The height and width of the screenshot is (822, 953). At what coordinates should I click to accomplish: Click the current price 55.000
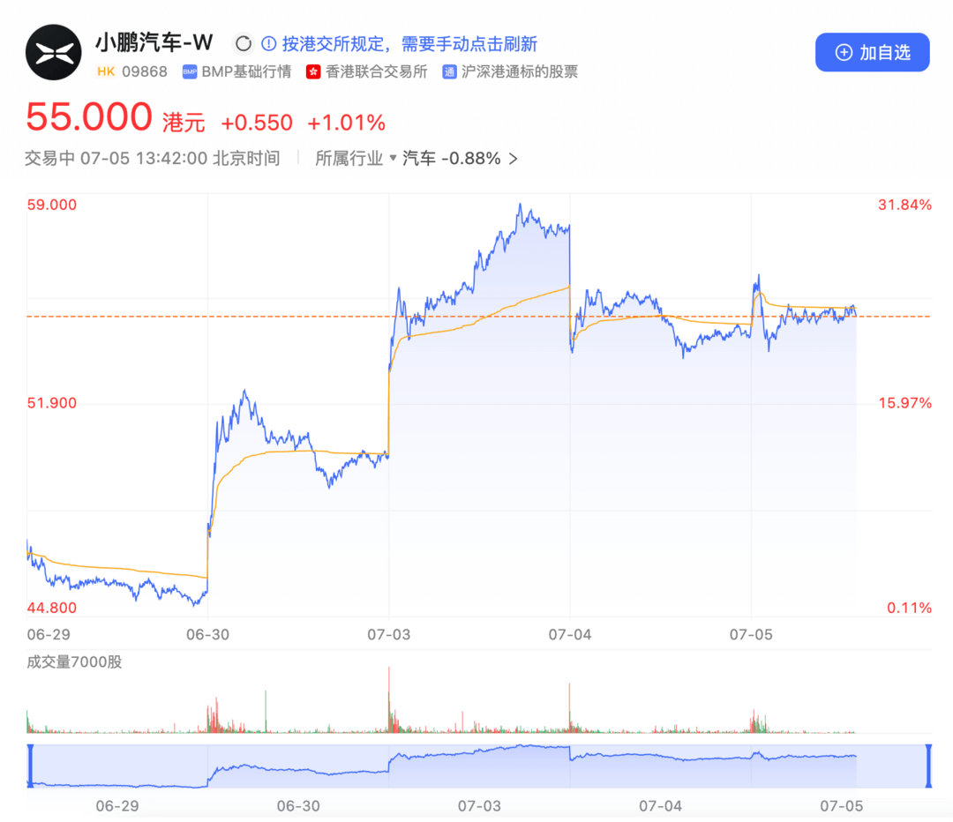click(x=89, y=116)
